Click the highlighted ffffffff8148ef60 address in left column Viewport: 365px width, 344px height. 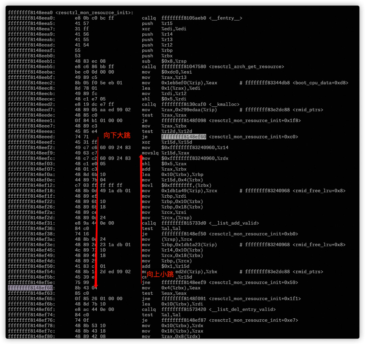point(30,288)
